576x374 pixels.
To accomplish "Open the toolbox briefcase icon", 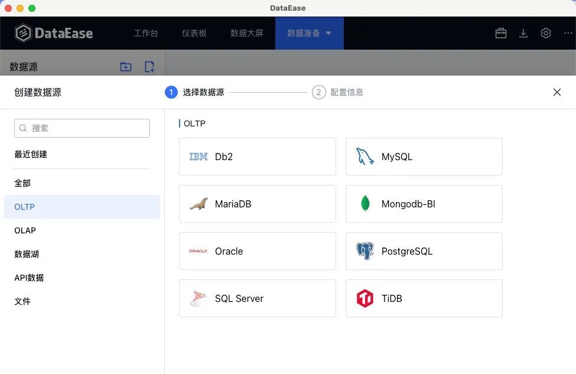I will click(x=501, y=33).
